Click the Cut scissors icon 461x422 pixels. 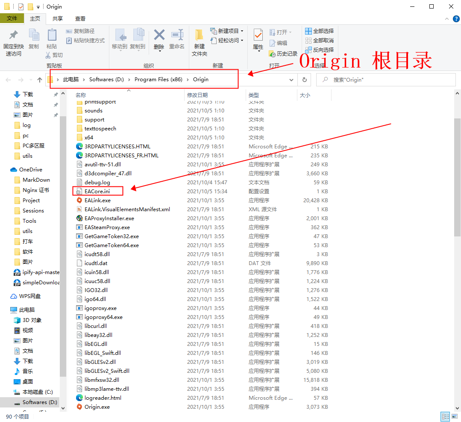pos(48,55)
